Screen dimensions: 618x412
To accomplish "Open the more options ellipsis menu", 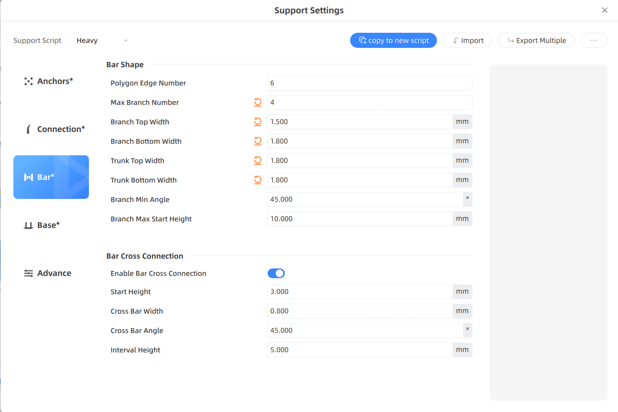I will [594, 41].
